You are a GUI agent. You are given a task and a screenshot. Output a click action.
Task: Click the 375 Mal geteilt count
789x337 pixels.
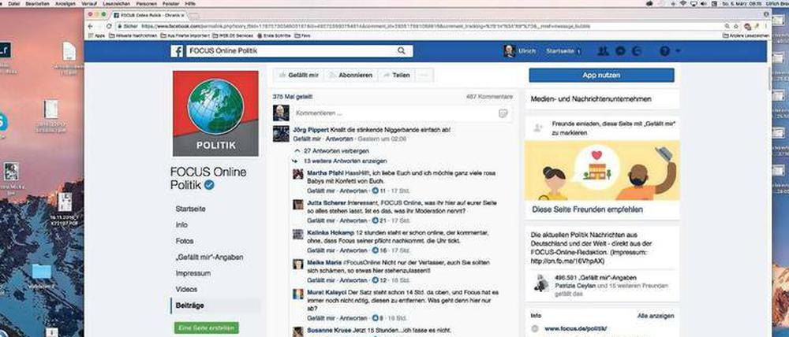pos(293,96)
